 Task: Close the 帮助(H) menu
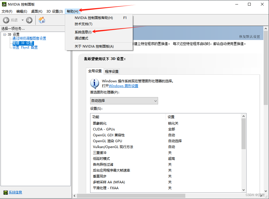pos(72,11)
